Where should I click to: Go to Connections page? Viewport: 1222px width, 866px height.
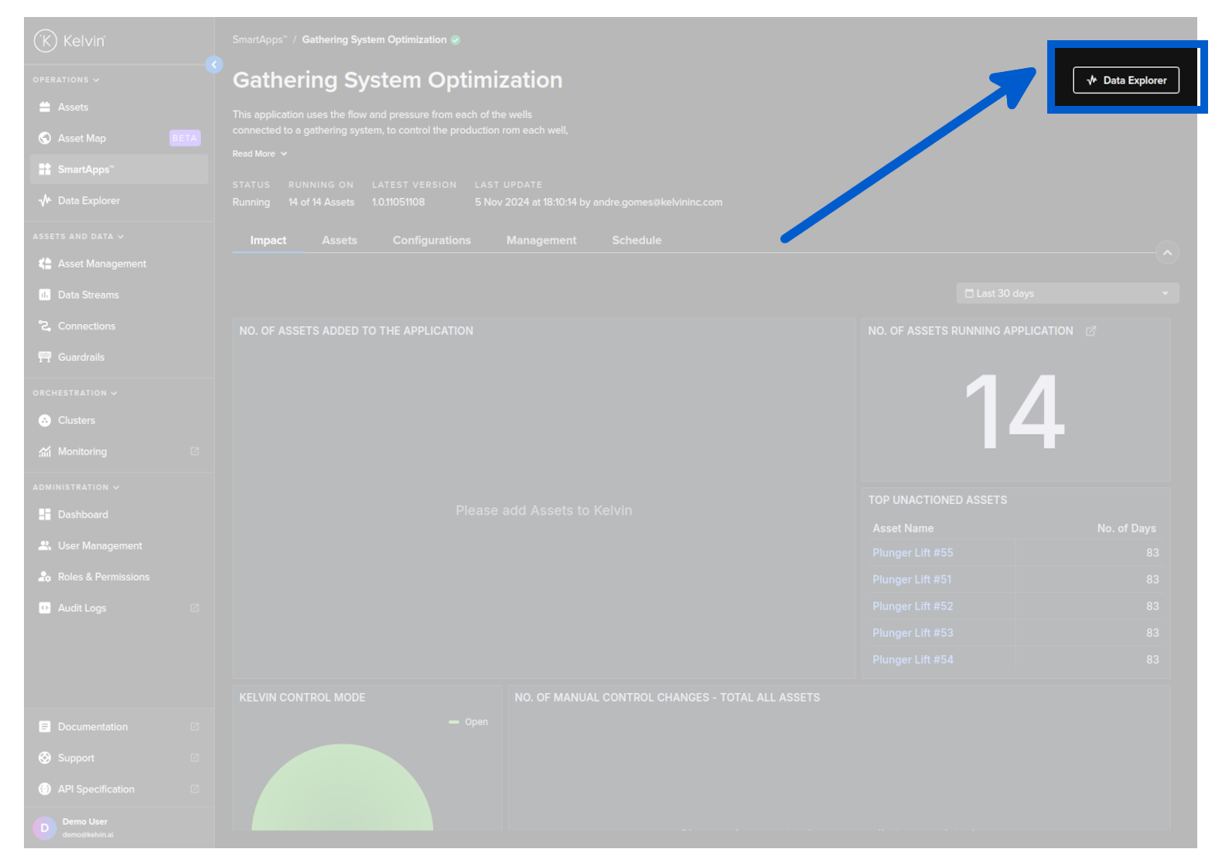86,326
